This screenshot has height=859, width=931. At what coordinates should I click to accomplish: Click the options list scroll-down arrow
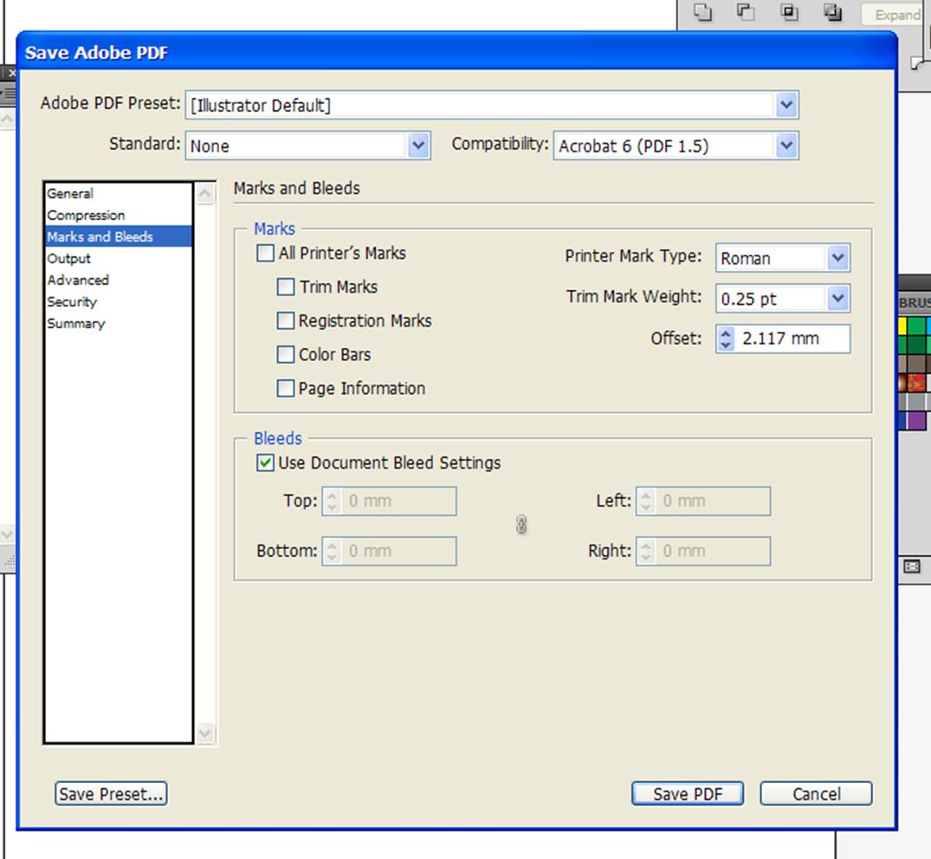(x=205, y=733)
